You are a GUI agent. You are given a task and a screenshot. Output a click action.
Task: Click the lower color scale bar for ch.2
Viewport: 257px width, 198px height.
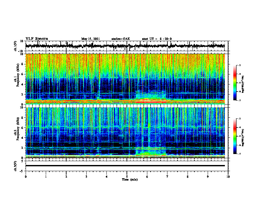[235, 136]
